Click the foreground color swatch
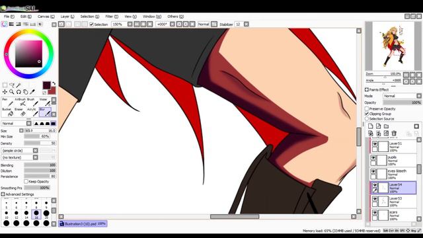 click(46, 85)
